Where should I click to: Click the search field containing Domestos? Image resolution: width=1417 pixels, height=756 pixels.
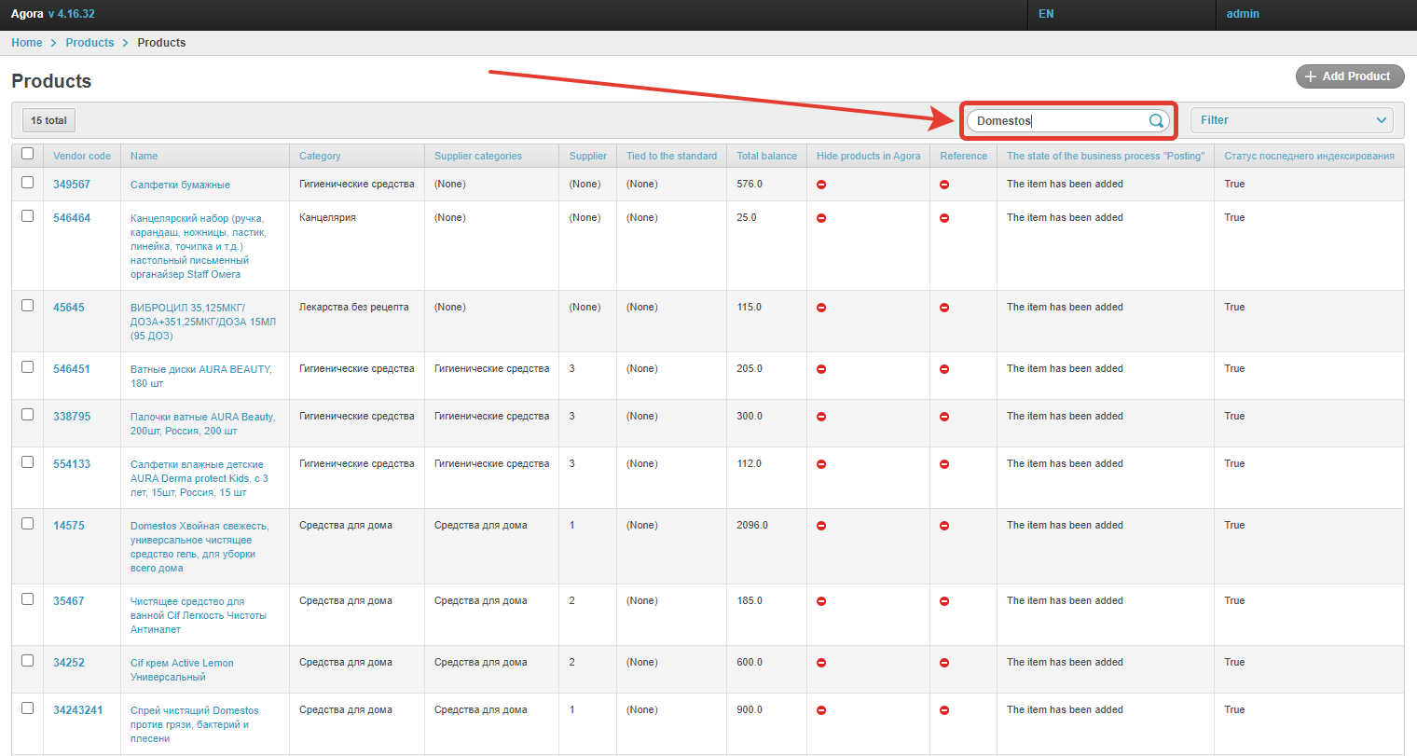tap(1058, 120)
